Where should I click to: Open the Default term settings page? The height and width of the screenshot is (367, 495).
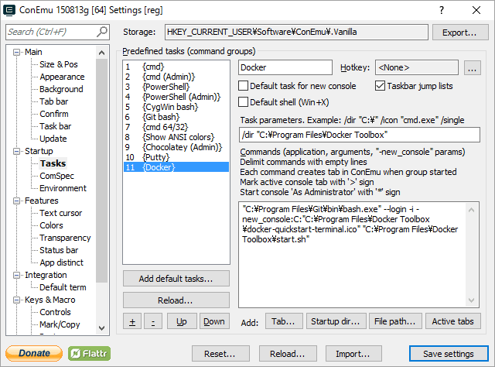63,287
